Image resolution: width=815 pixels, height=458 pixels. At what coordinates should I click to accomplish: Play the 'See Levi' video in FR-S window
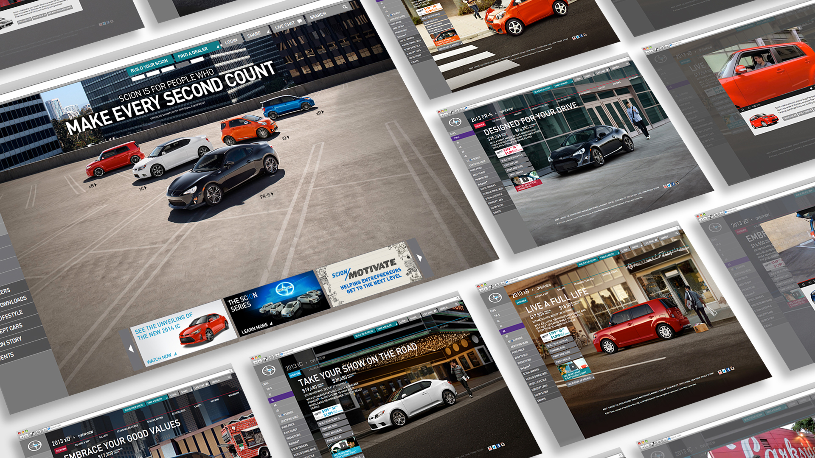coord(526,179)
